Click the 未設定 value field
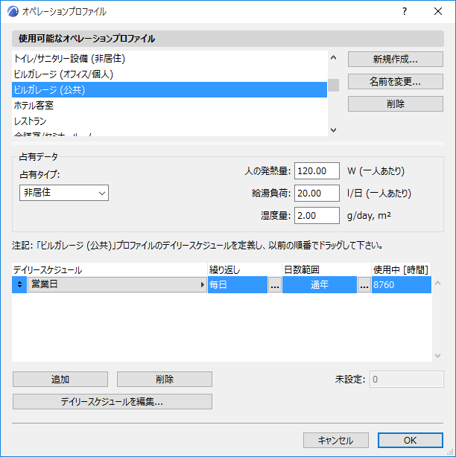 [x=407, y=379]
